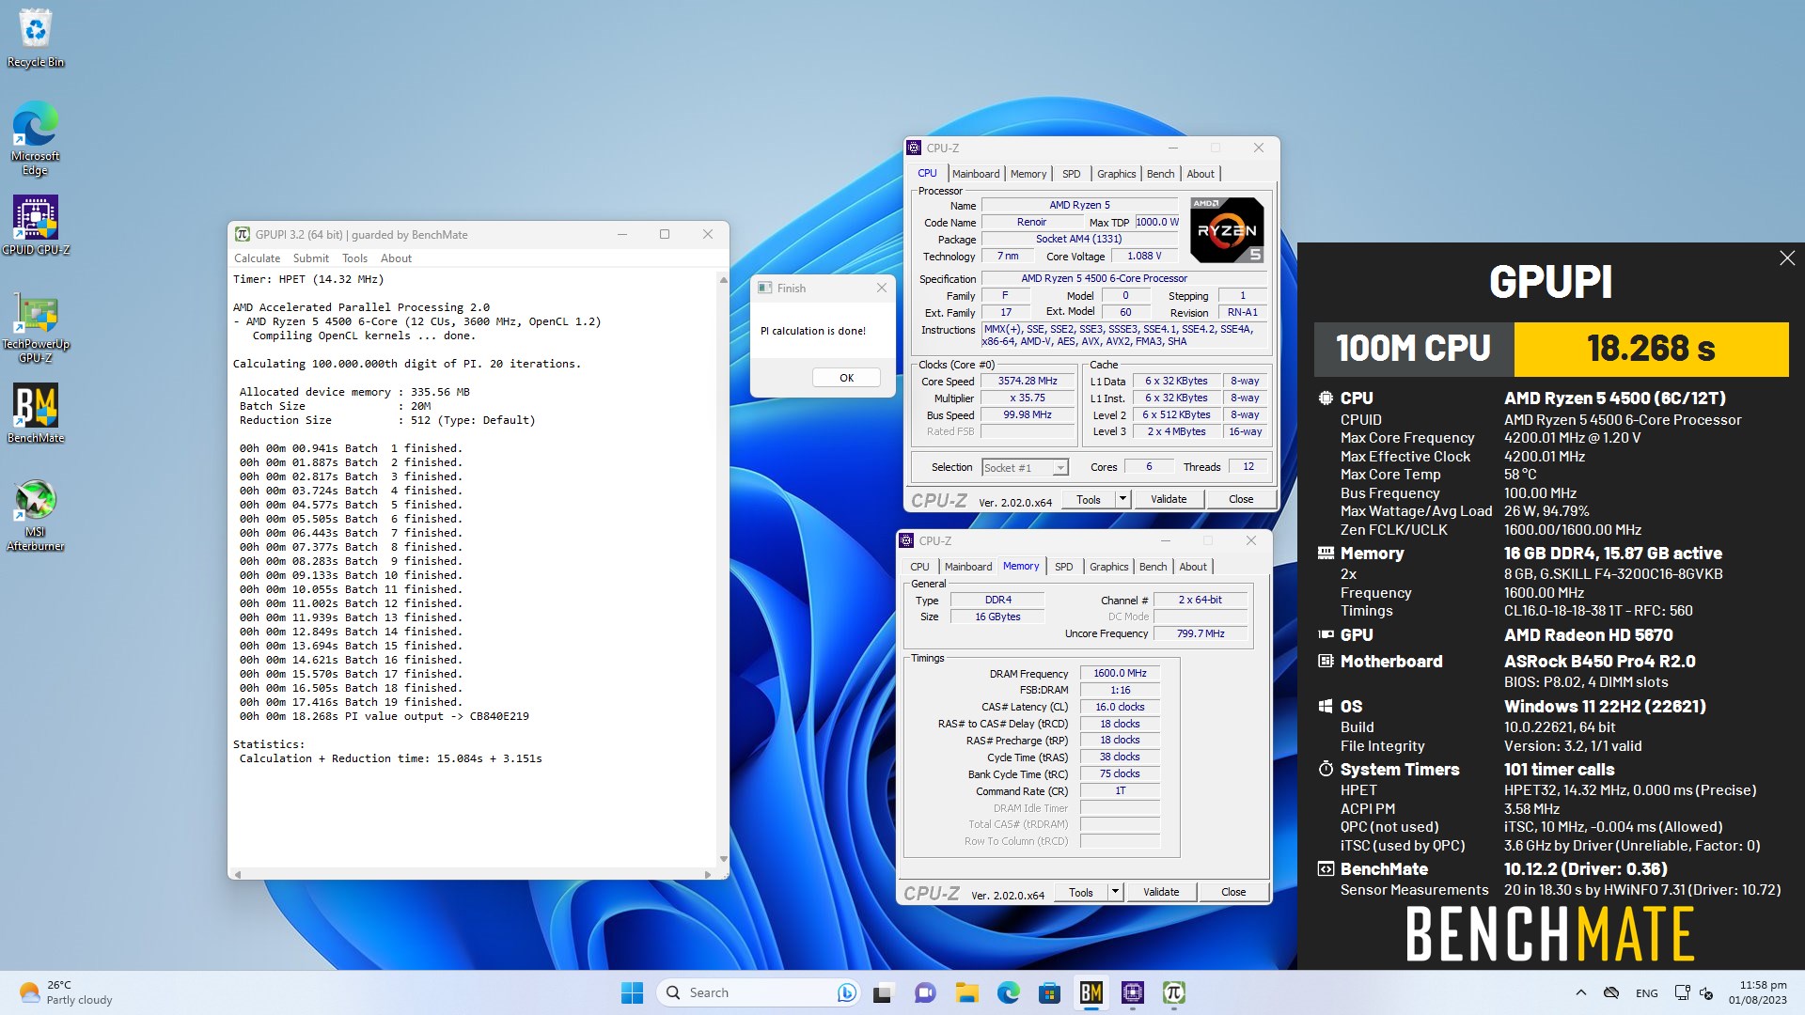
Task: Switch to GPUPI taskbar icon
Action: point(1173,992)
